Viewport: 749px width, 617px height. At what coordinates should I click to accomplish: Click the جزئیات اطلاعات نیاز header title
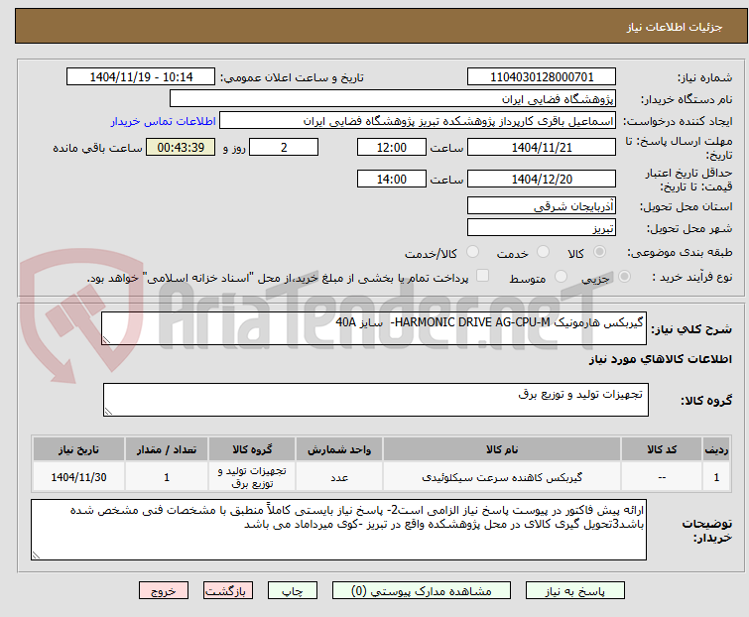click(x=675, y=27)
